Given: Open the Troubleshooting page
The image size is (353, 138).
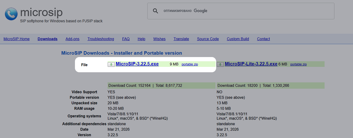Looking at the screenshot, I should pos(101,39).
